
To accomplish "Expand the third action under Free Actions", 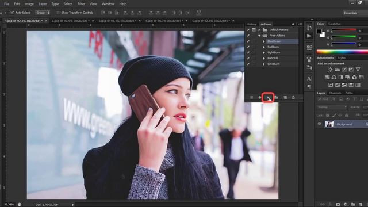I will pyautogui.click(x=264, y=52).
